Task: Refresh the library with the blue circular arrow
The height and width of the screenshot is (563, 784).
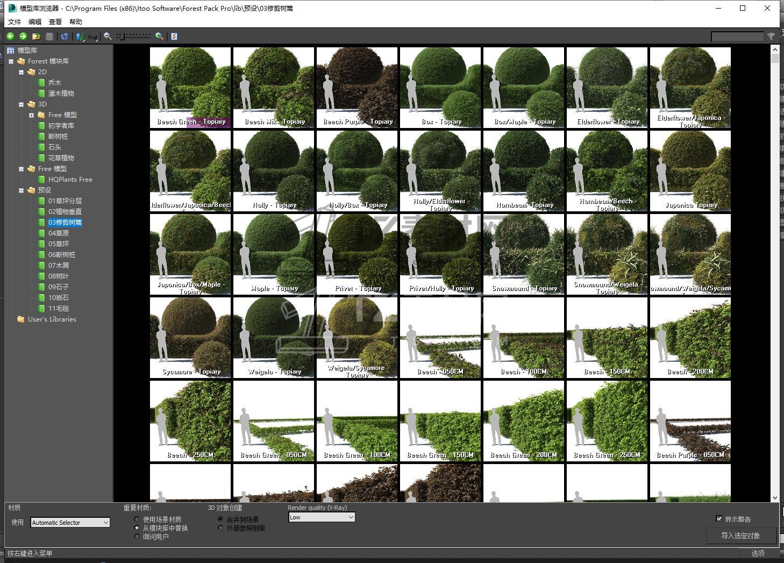Action: [x=65, y=37]
